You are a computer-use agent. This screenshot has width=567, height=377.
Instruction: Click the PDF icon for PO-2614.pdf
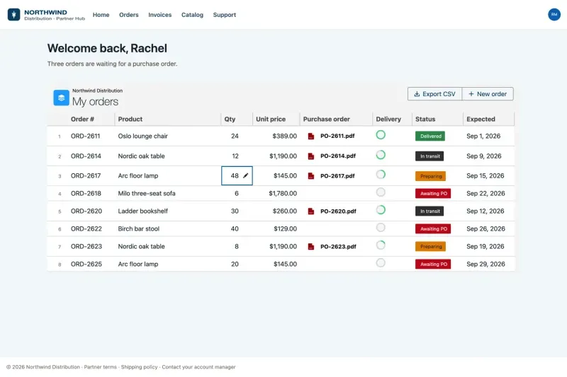[310, 156]
